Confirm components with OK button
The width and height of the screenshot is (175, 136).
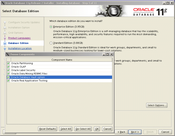point(97,129)
